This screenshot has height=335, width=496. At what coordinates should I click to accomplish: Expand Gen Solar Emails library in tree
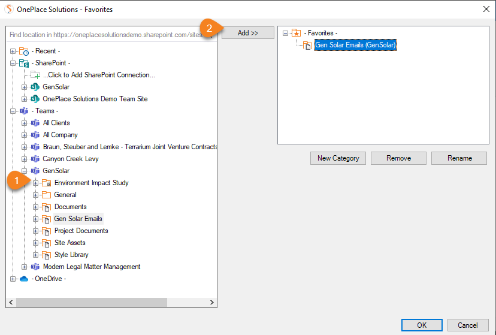[x=35, y=219]
